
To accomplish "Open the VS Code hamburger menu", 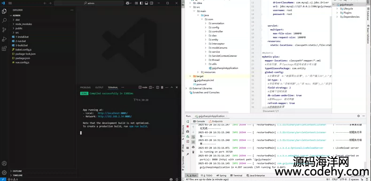I will [x=10, y=3].
